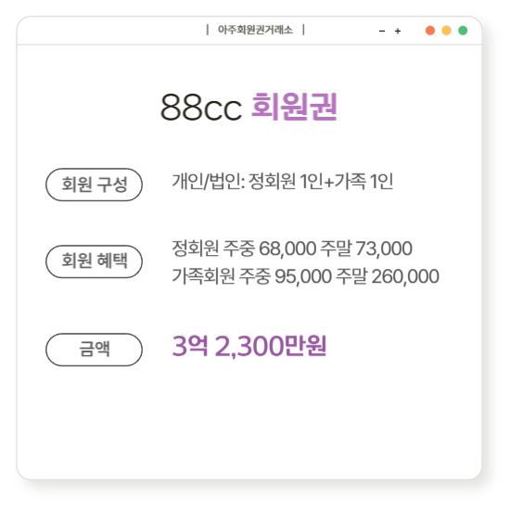Click the 개인/법인 membership composition text
The height and width of the screenshot is (510, 510).
pyautogui.click(x=282, y=181)
